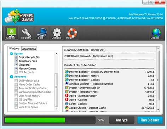This screenshot has width=167, height=129.
Task: Enable Menu Order Cache checkbox
Action: click(x=16, y=84)
